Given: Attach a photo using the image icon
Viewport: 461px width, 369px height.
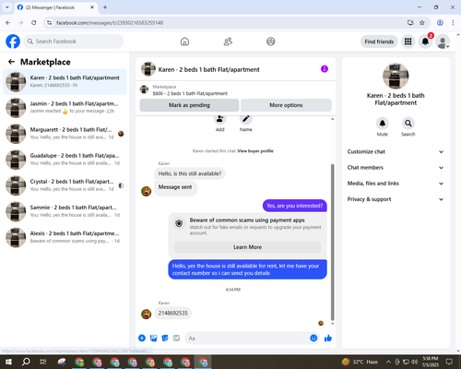Looking at the screenshot, I should (153, 339).
